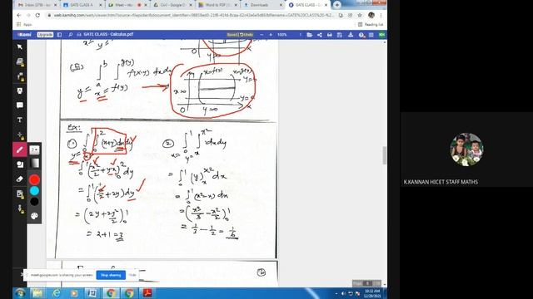Screen dimensions: 533x299
Task: Zoom in with the plus button
Action: coord(271,35)
